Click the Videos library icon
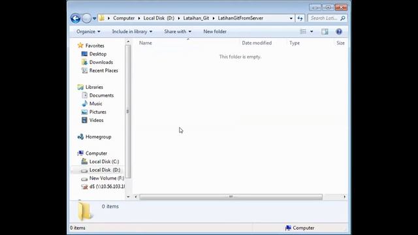418x235 pixels. [84, 120]
